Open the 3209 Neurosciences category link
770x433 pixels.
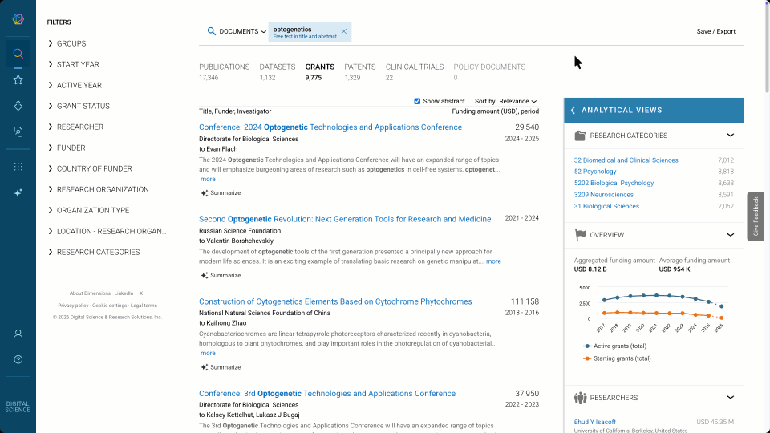[x=603, y=195]
